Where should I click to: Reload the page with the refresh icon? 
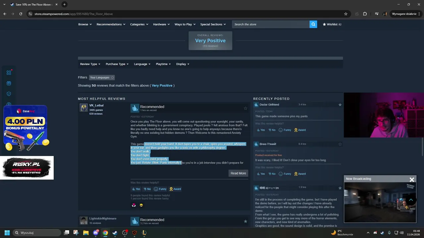click(x=21, y=14)
